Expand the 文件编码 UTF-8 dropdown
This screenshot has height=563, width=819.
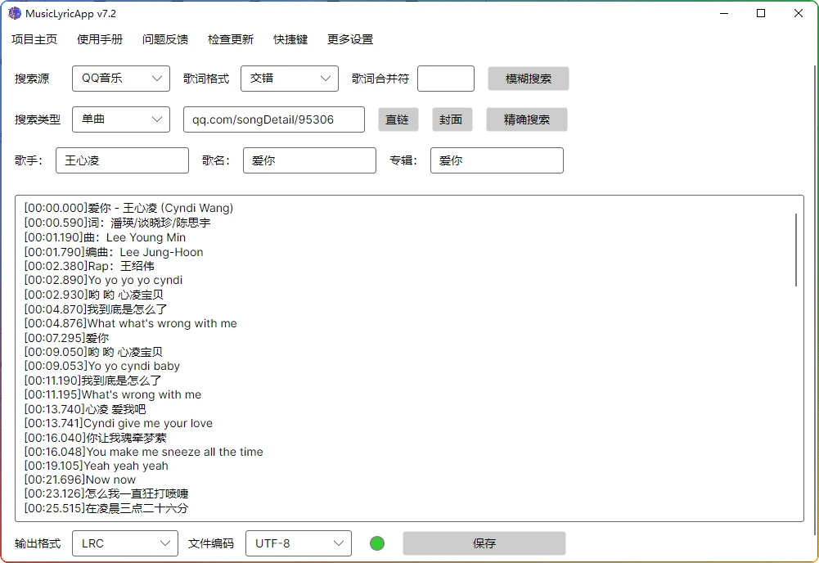[299, 543]
